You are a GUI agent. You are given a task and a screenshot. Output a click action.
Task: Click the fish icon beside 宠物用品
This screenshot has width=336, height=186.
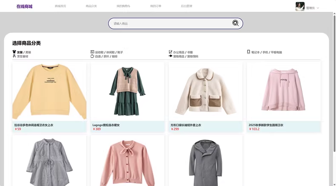pyautogui.click(x=171, y=56)
